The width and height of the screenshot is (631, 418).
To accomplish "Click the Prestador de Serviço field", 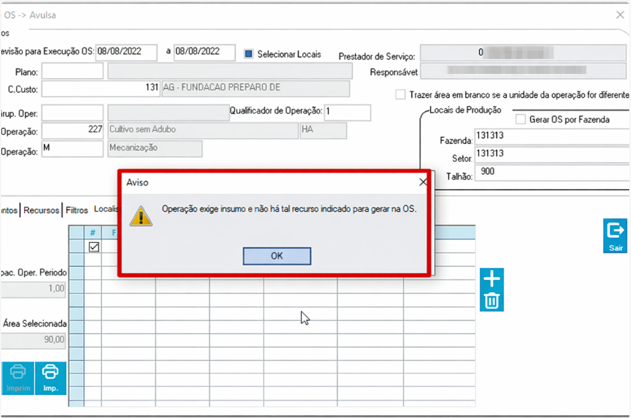I will click(x=523, y=53).
